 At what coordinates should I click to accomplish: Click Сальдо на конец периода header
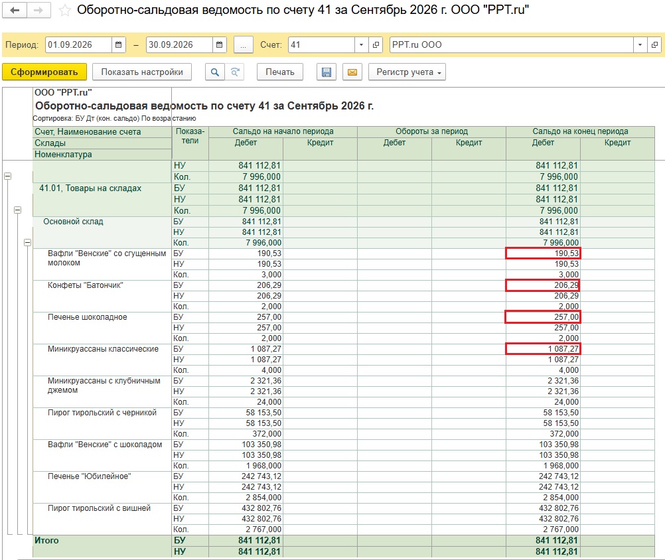coord(580,131)
